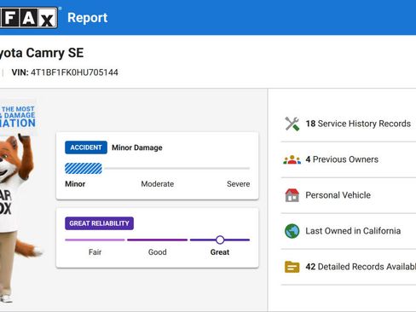Click the Fair segment of reliability scale
The width and height of the screenshot is (416, 312).
[95, 240]
